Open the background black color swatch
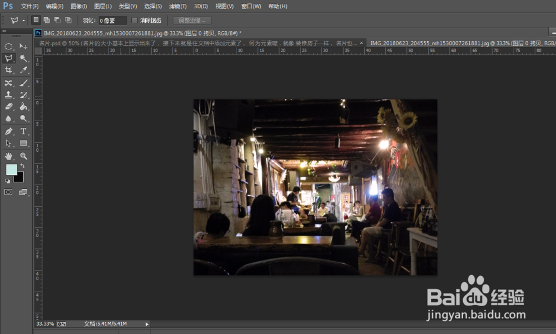The width and height of the screenshot is (556, 334). pyautogui.click(x=20, y=178)
